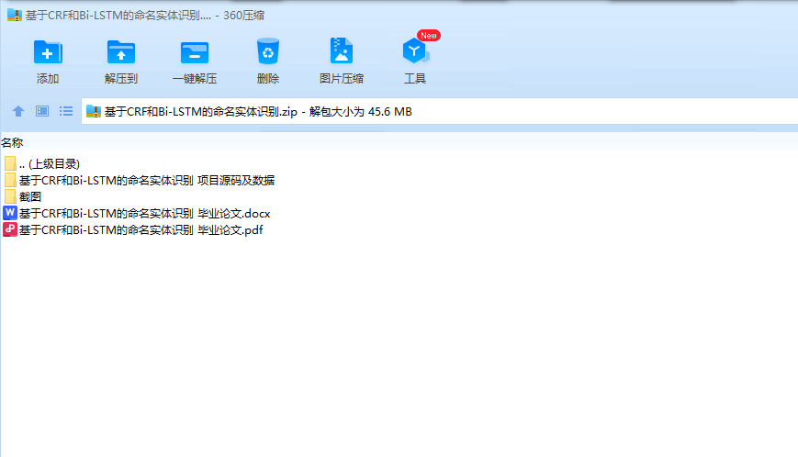Switch to thumbnail view icon
Screen dimensions: 798x457
tap(42, 111)
